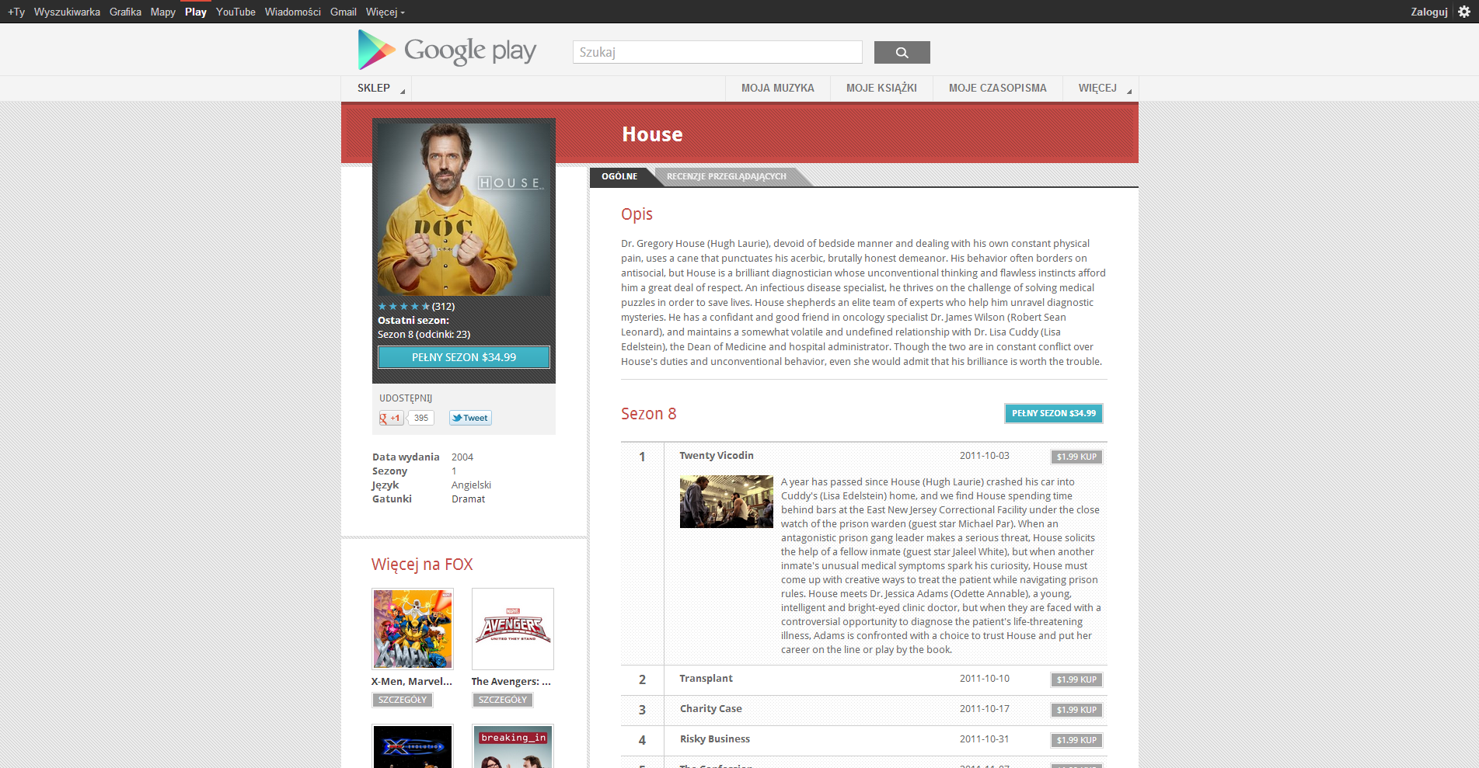The width and height of the screenshot is (1479, 768).
Task: Open the Twenty Vicodin episode thumbnail
Action: (727, 502)
